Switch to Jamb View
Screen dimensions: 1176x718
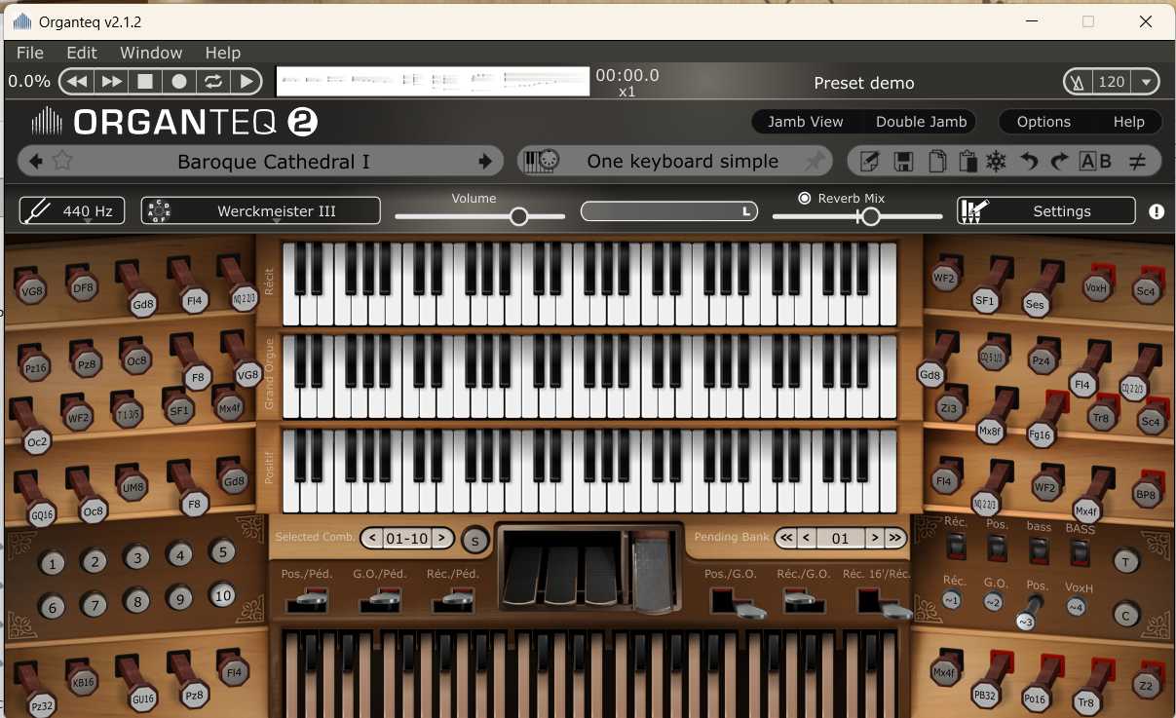[805, 122]
